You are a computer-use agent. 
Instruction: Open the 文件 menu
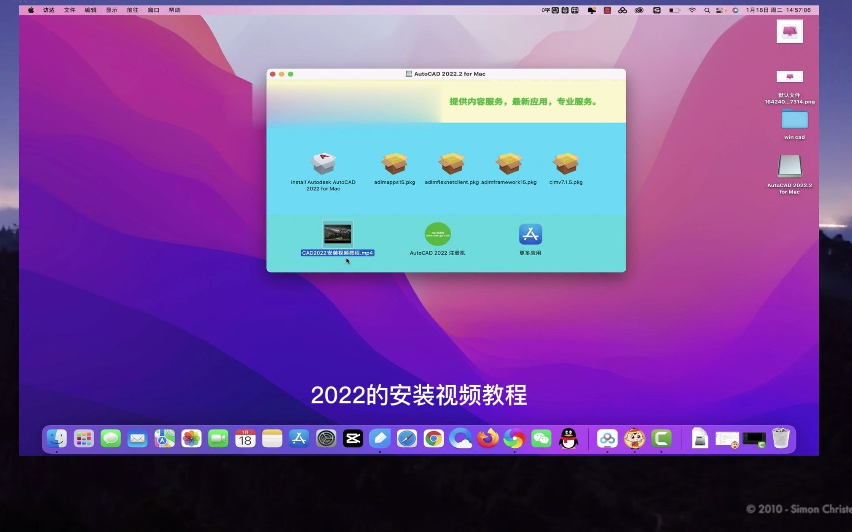point(70,10)
